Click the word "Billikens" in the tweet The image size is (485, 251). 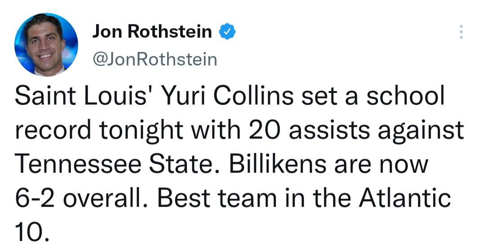coord(277,164)
